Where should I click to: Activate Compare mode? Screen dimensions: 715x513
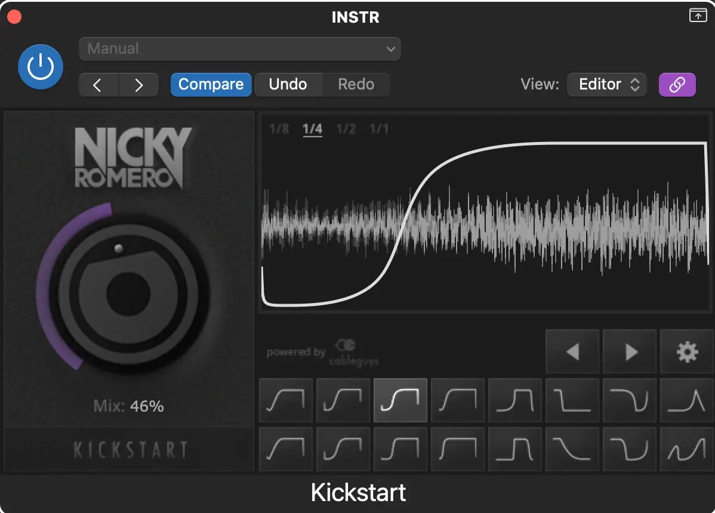coord(211,85)
